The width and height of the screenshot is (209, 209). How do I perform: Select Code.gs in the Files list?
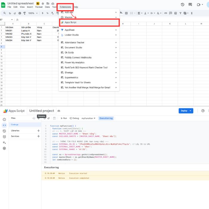coord(25,125)
